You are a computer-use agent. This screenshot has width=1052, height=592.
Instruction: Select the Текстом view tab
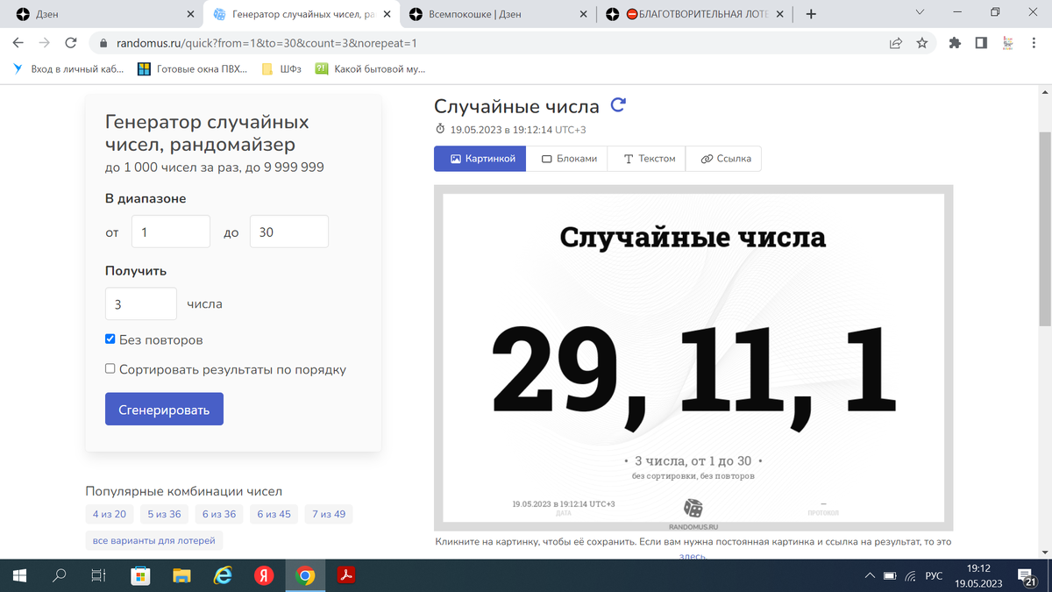[649, 159]
